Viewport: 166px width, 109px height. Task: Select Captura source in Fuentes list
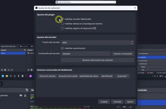click(x=31, y=53)
